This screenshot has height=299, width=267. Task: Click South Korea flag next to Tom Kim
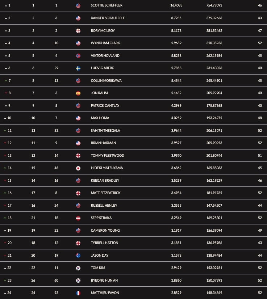tap(78, 268)
